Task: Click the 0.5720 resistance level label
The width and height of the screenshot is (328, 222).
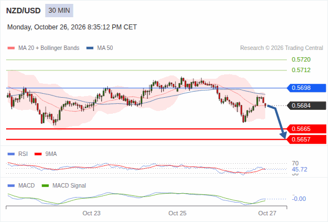Action: click(301, 59)
